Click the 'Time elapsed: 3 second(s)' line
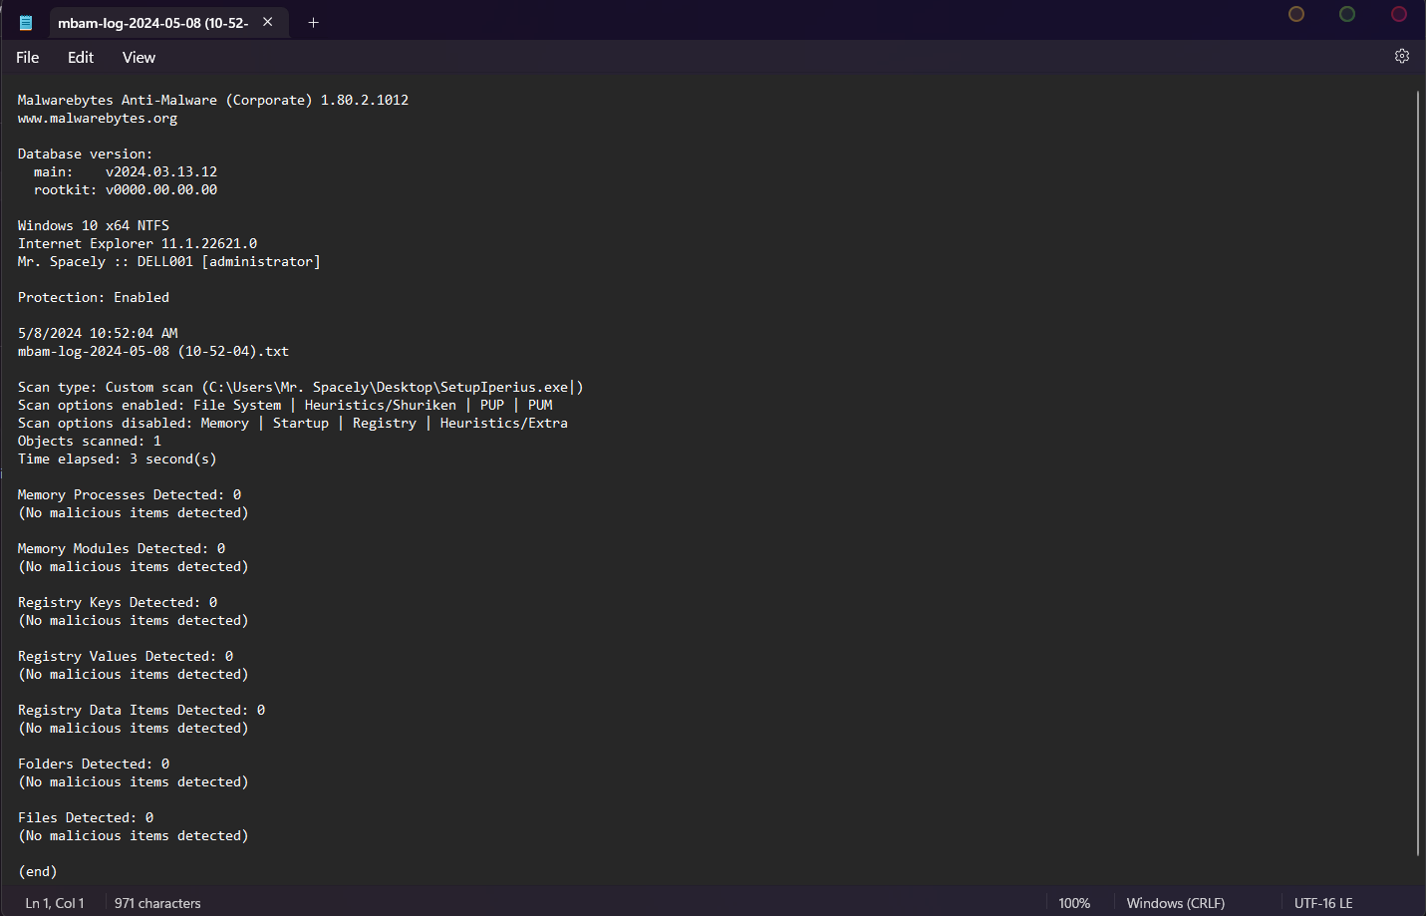 118,459
